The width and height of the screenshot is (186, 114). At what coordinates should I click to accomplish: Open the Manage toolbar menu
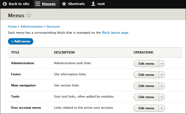point(49,4)
